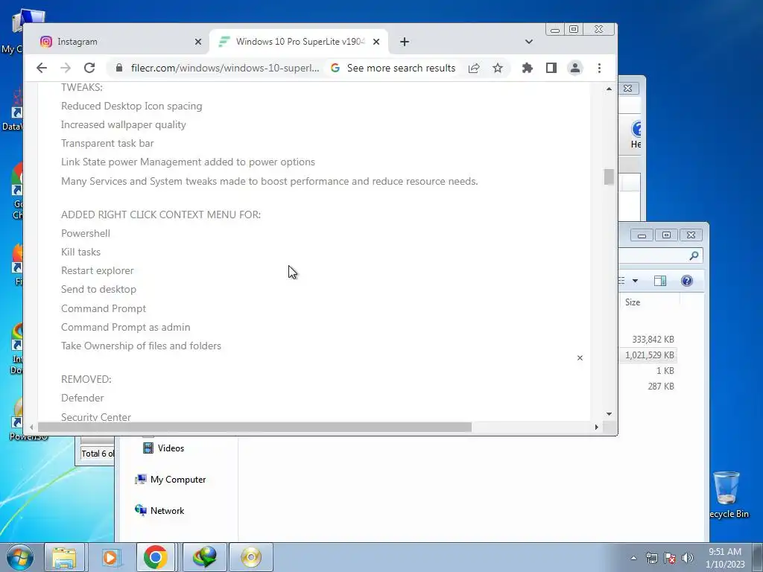Click the share page icon
Screen dimensions: 763x572
pyautogui.click(x=474, y=68)
